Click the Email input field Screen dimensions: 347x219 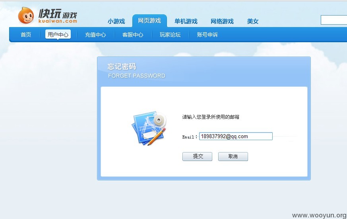pyautogui.click(x=236, y=136)
